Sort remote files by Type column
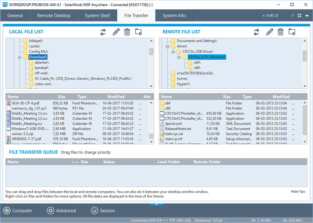The width and height of the screenshot is (313, 223). click(247, 97)
